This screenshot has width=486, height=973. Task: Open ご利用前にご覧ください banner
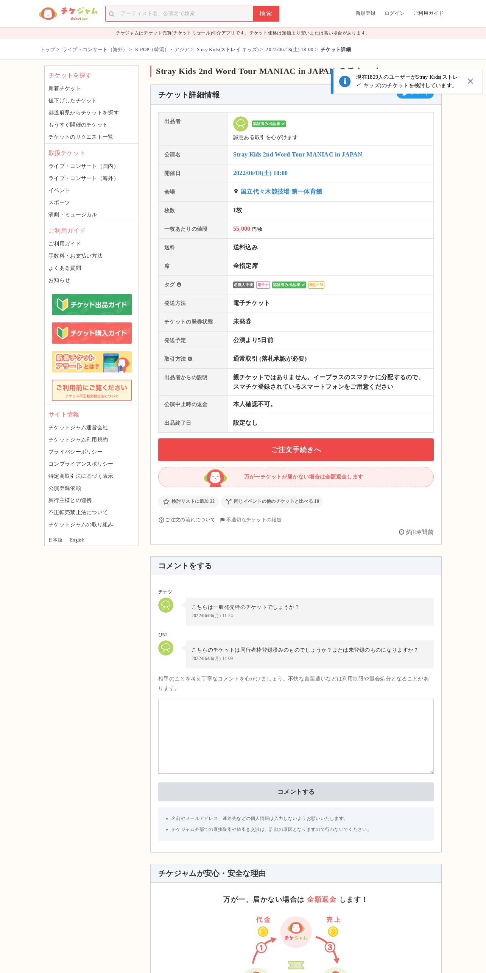(x=92, y=390)
